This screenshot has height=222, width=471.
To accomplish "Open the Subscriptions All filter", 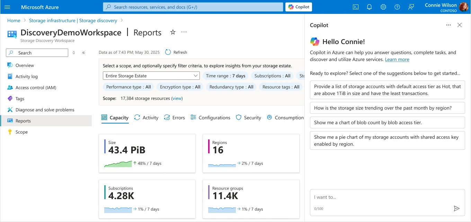I will pos(272,75).
